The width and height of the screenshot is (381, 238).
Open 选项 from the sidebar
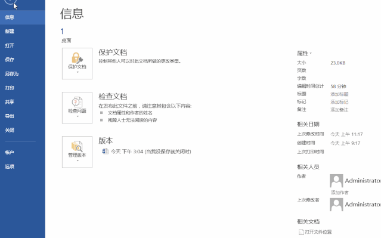pos(22,166)
